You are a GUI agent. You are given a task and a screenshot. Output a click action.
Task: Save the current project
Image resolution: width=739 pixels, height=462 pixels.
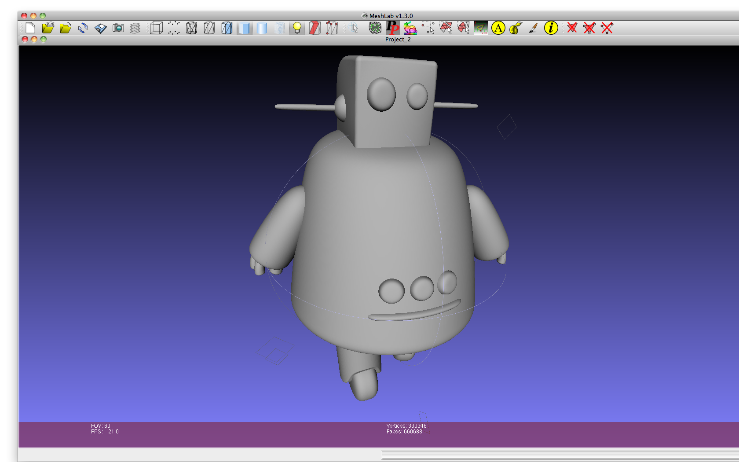(99, 28)
